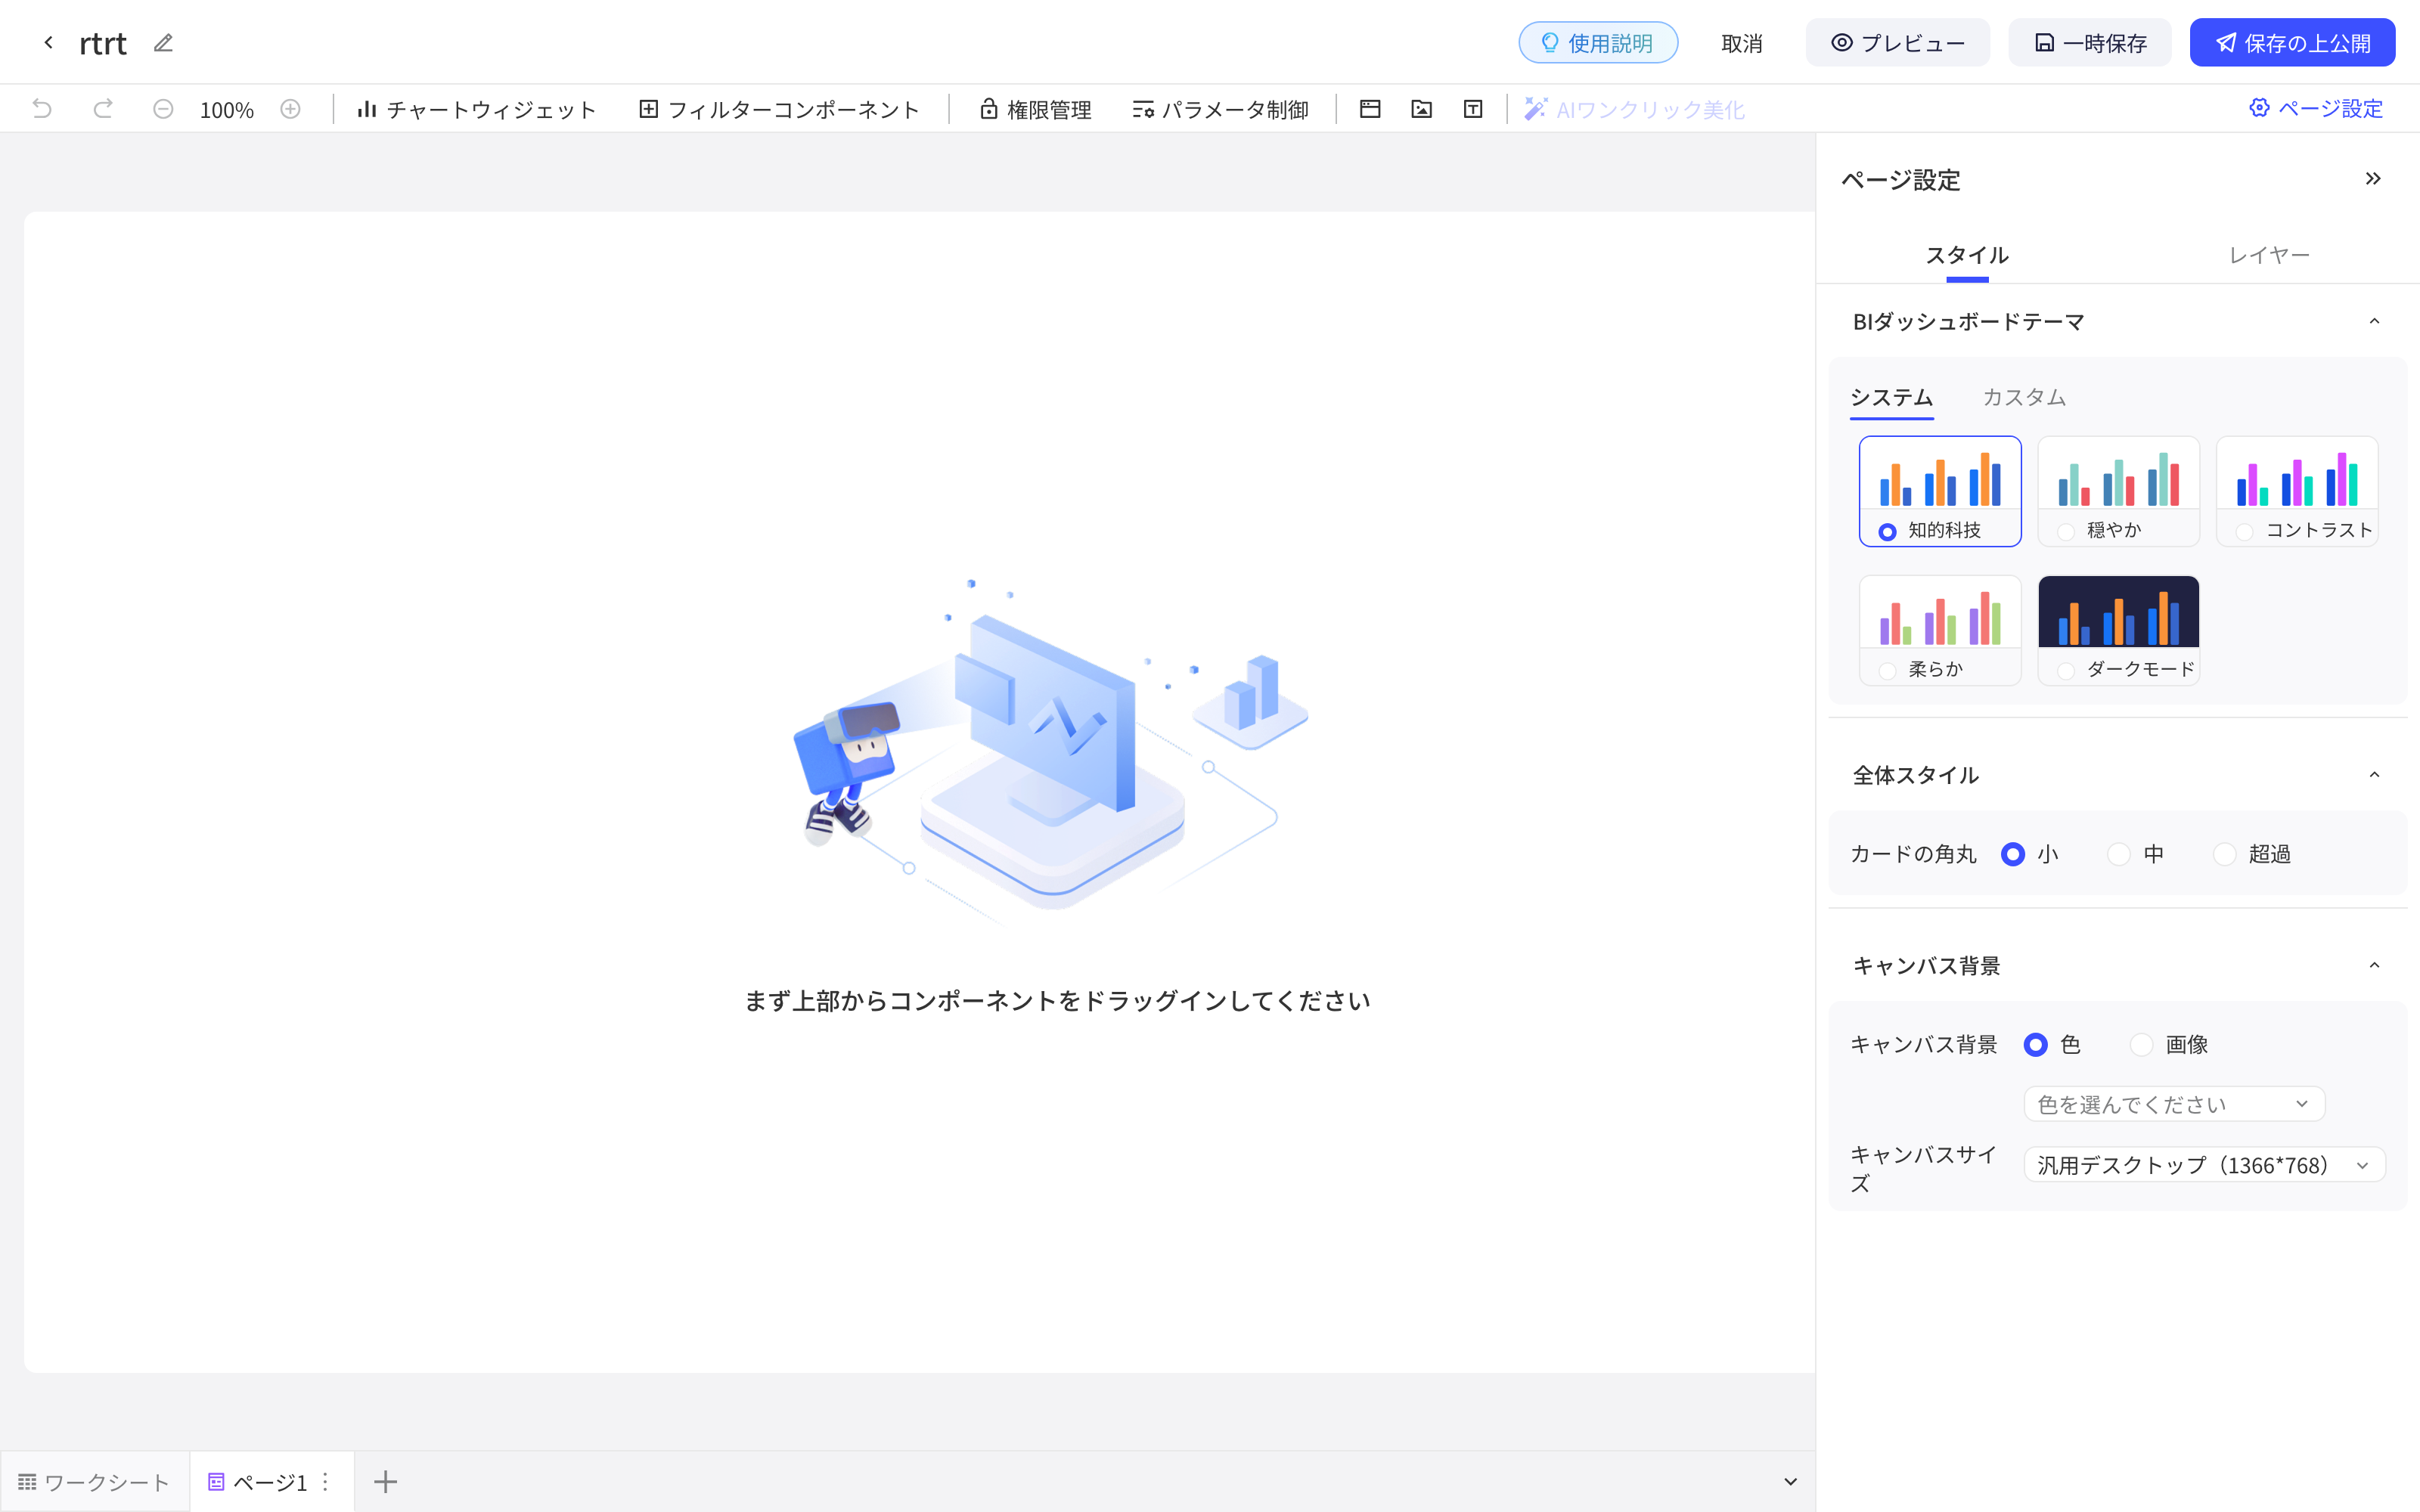Click the 使用説明 button
The image size is (2420, 1512).
click(1598, 43)
